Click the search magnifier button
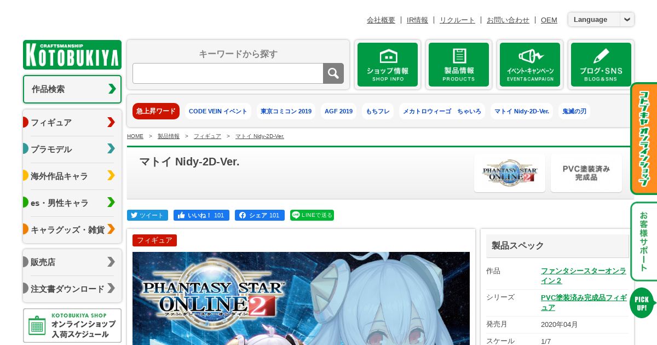This screenshot has width=657, height=345. click(x=333, y=73)
